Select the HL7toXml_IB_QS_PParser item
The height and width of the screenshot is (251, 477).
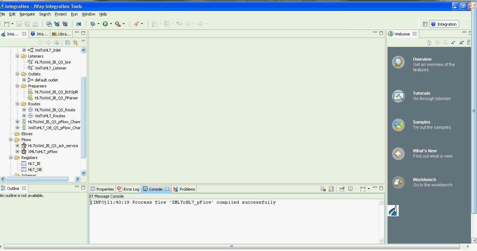56,98
